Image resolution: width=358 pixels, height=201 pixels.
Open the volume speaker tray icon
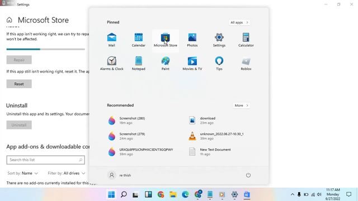[319, 194]
